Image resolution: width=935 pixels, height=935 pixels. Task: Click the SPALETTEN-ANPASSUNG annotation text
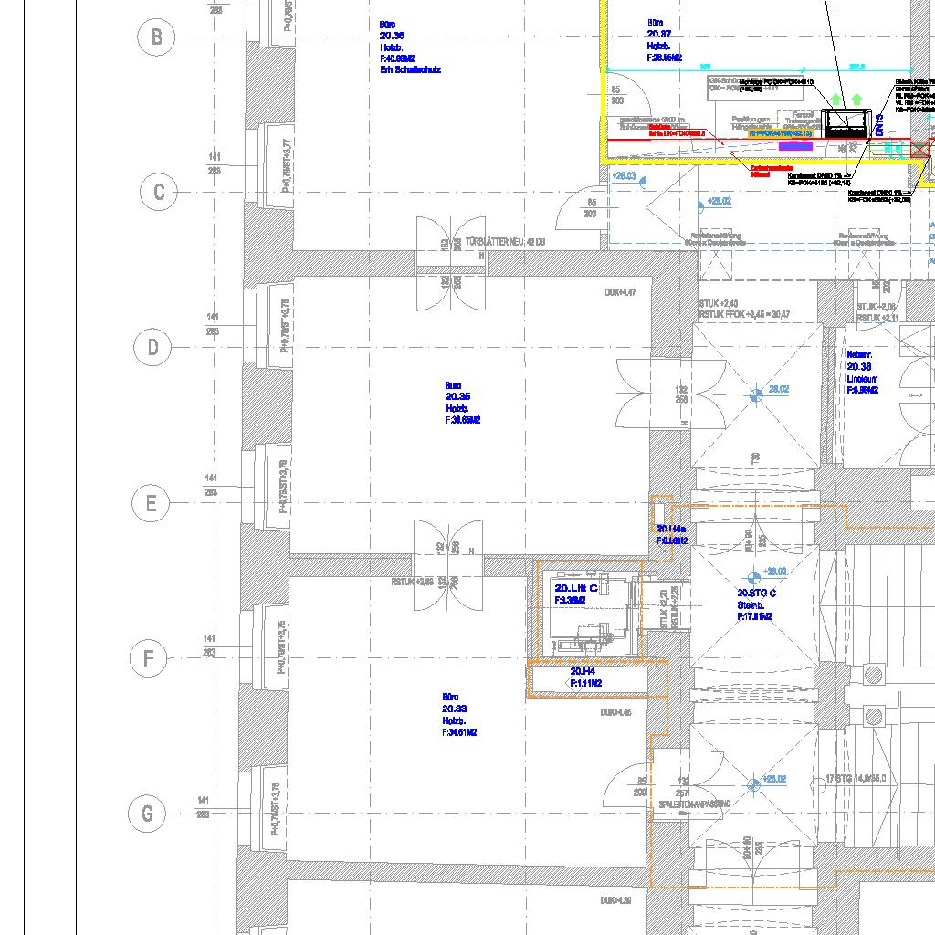(694, 804)
